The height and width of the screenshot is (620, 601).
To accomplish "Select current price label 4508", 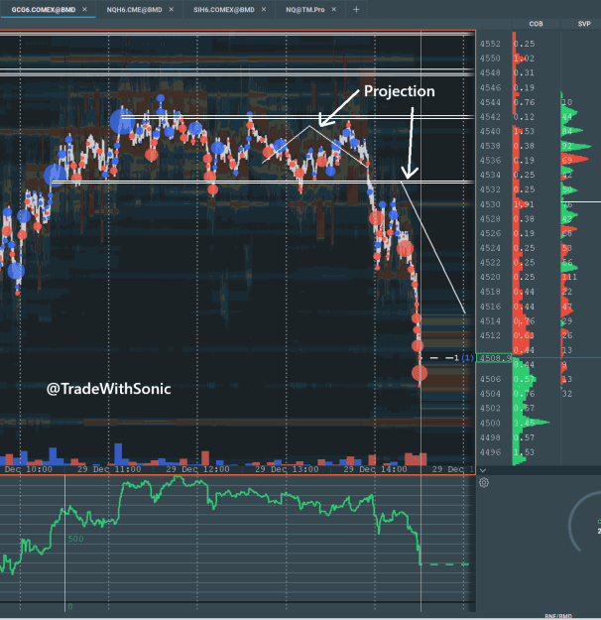I will coord(494,358).
